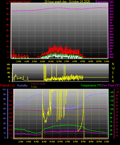
Task: Click "0.8" on the red rainfall axis
Action: coord(11,105)
